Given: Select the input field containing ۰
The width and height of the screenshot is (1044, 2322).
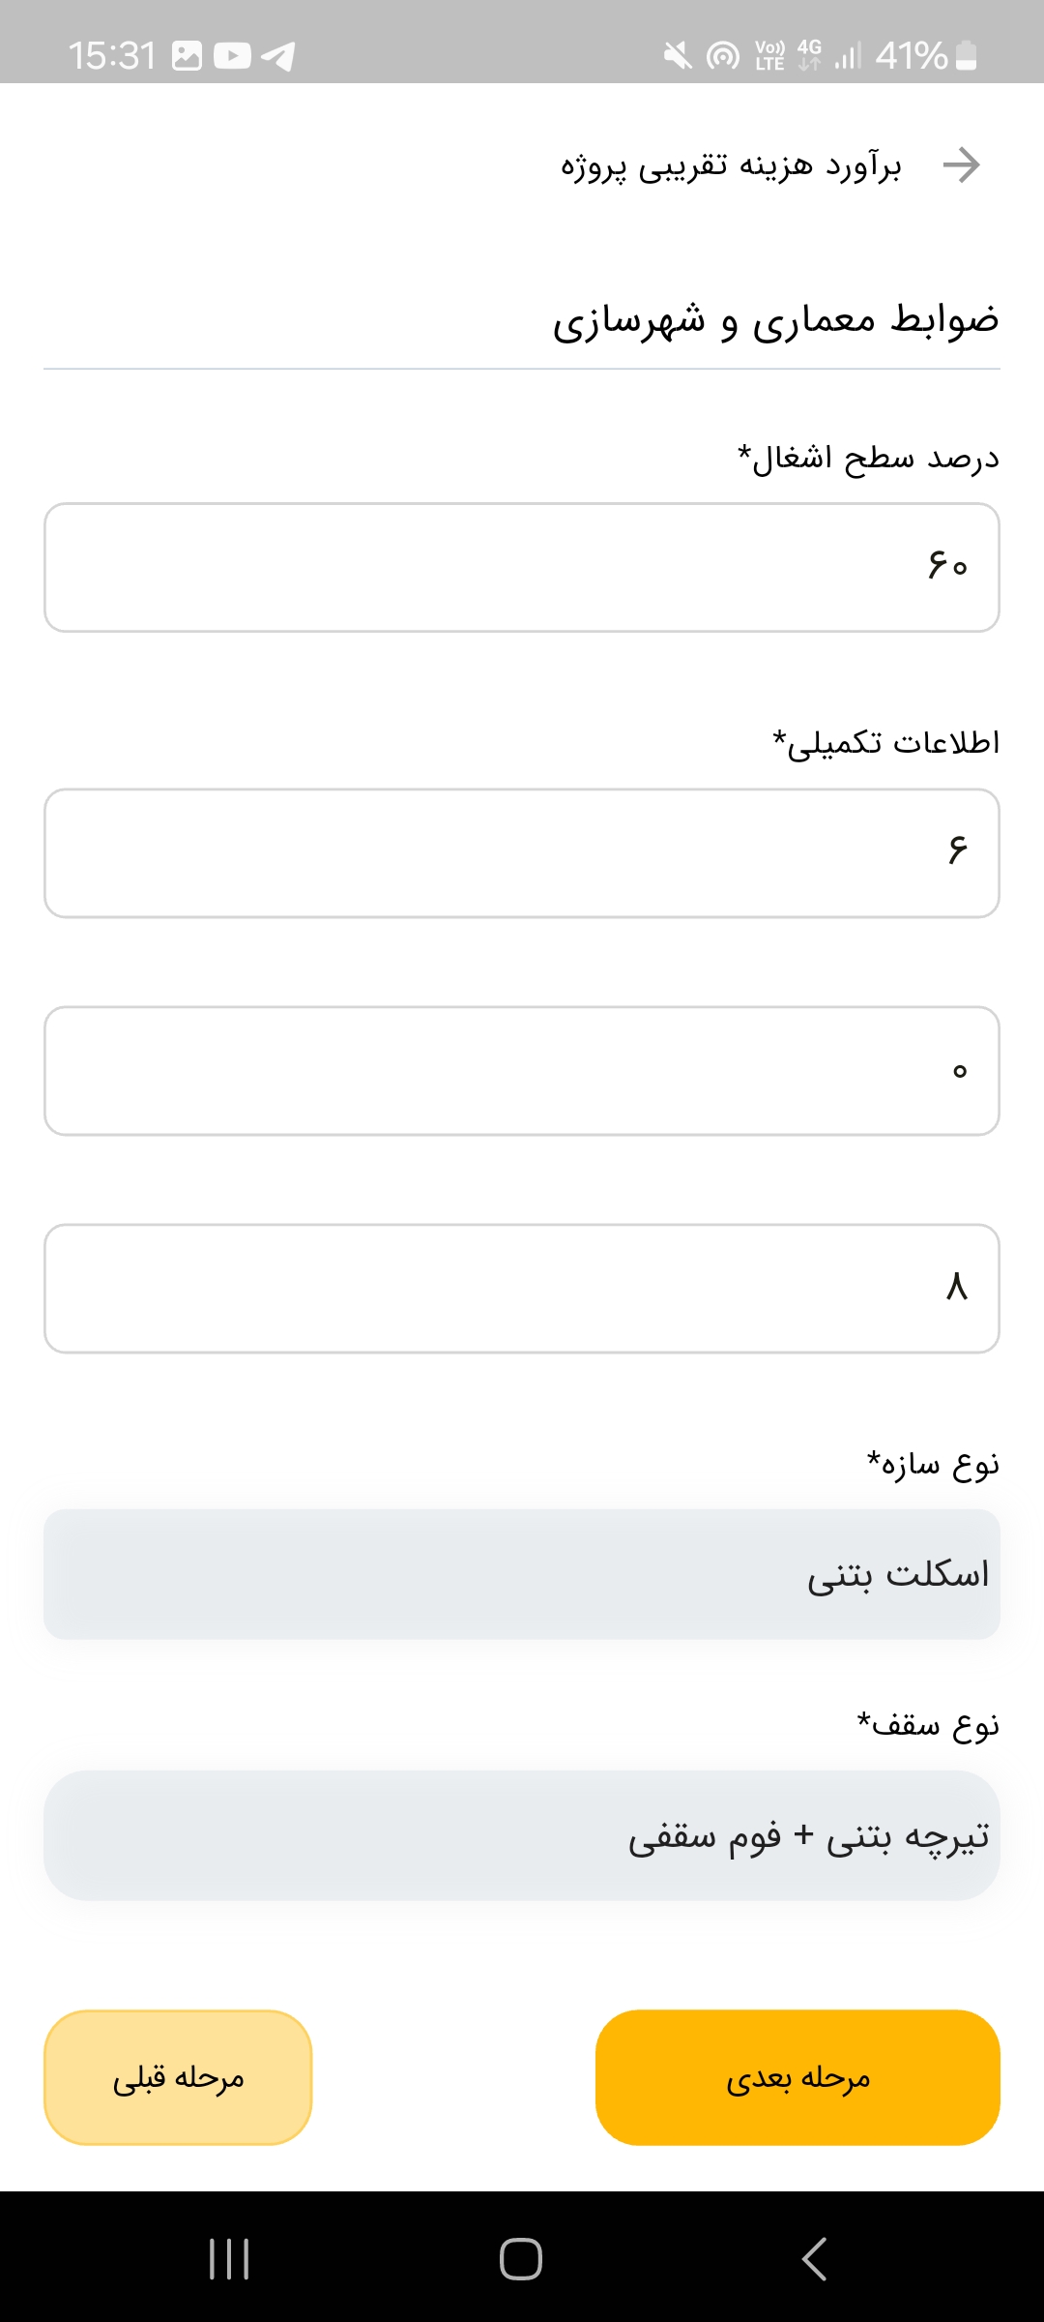Looking at the screenshot, I should click(522, 1071).
